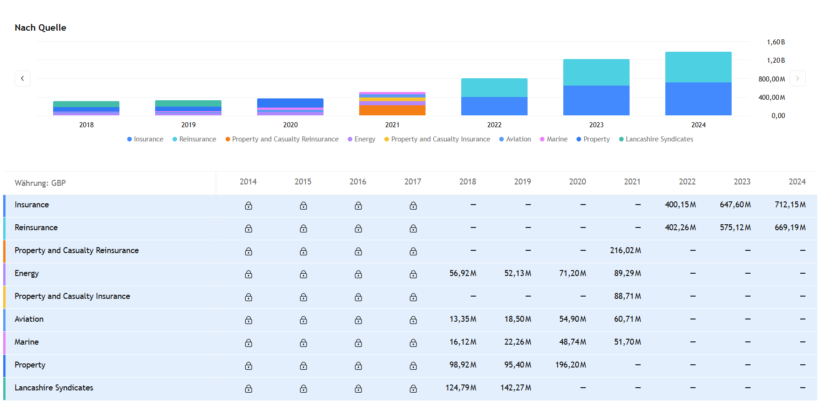Click the Energy row 2016 lock icon
This screenshot has height=411, width=825.
(358, 274)
